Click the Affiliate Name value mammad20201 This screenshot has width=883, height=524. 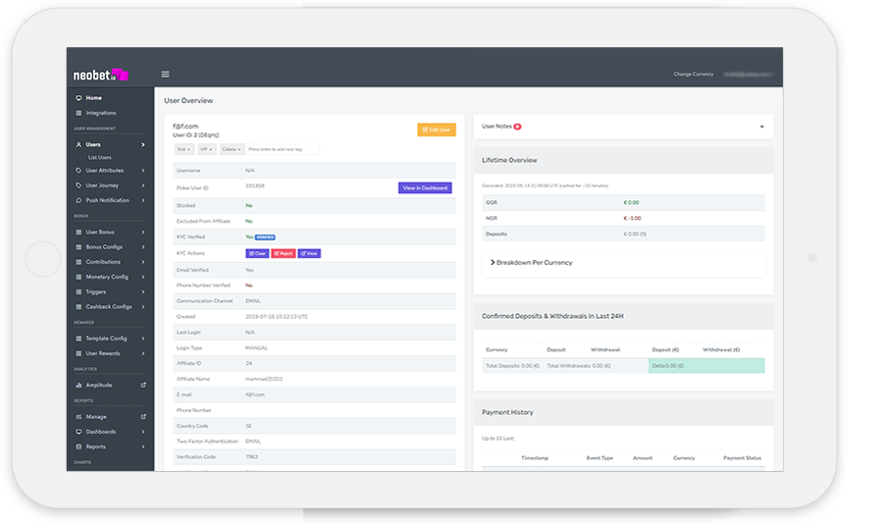(x=264, y=379)
